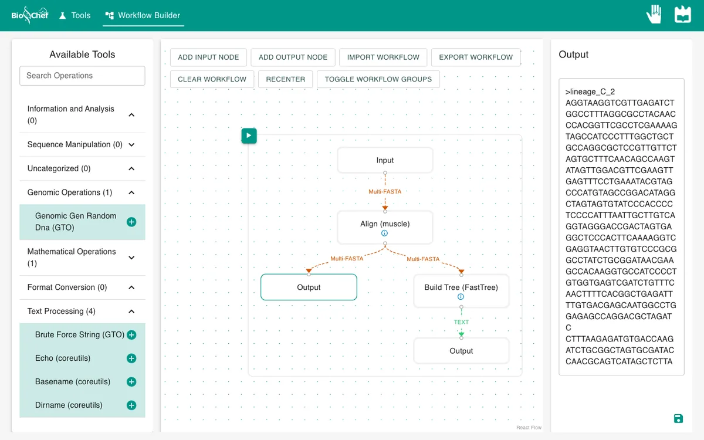Add Genomic Gen Random Dna tool
This screenshot has width=704, height=440.
[131, 222]
